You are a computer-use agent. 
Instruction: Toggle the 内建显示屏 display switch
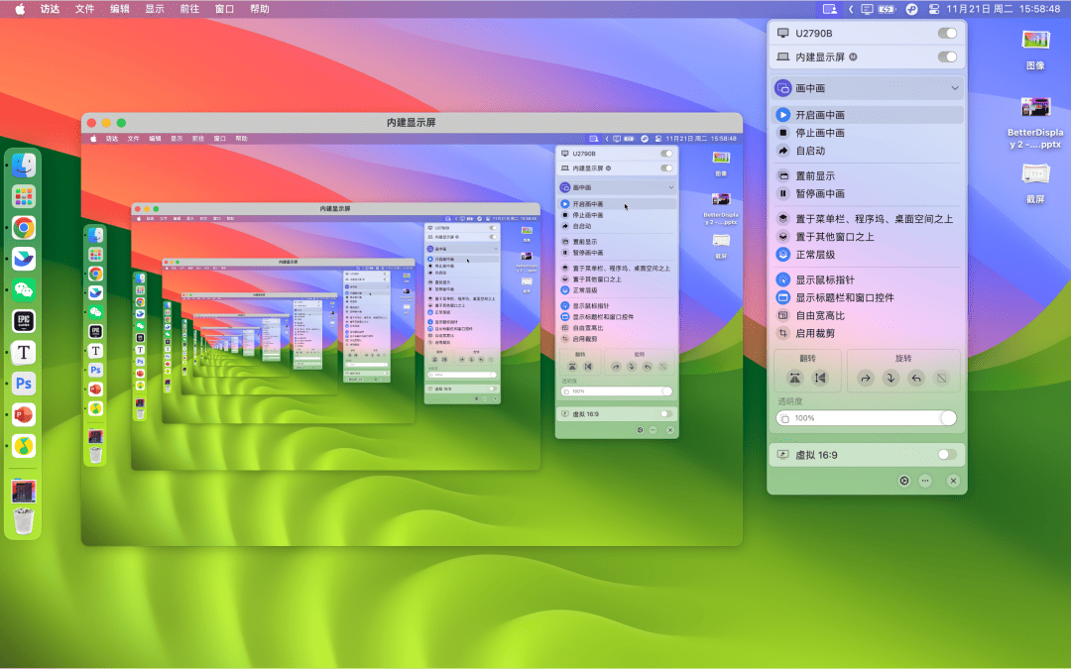click(x=947, y=57)
